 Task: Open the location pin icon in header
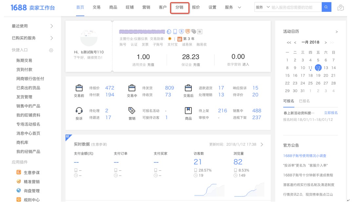coord(341,8)
